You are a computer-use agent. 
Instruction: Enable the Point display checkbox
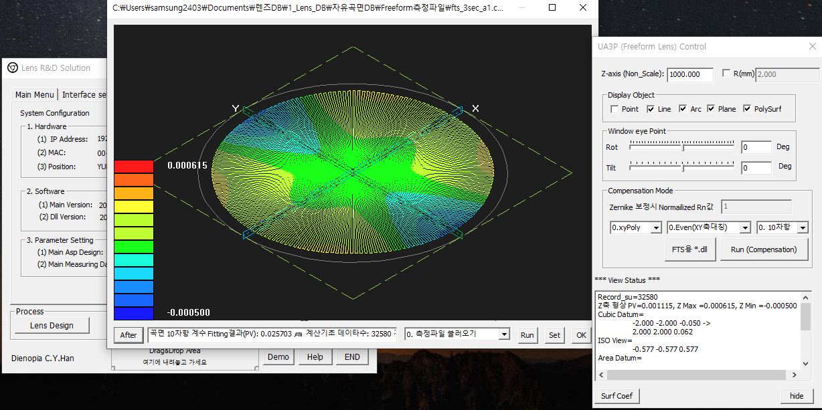tap(614, 109)
